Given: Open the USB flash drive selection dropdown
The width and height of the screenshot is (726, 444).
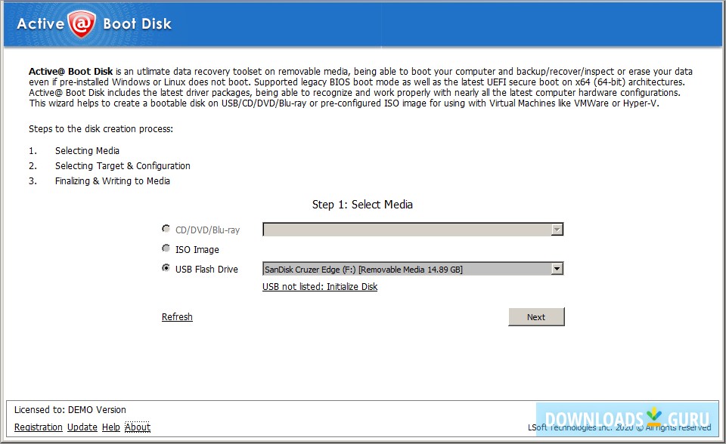Looking at the screenshot, I should tap(408, 268).
